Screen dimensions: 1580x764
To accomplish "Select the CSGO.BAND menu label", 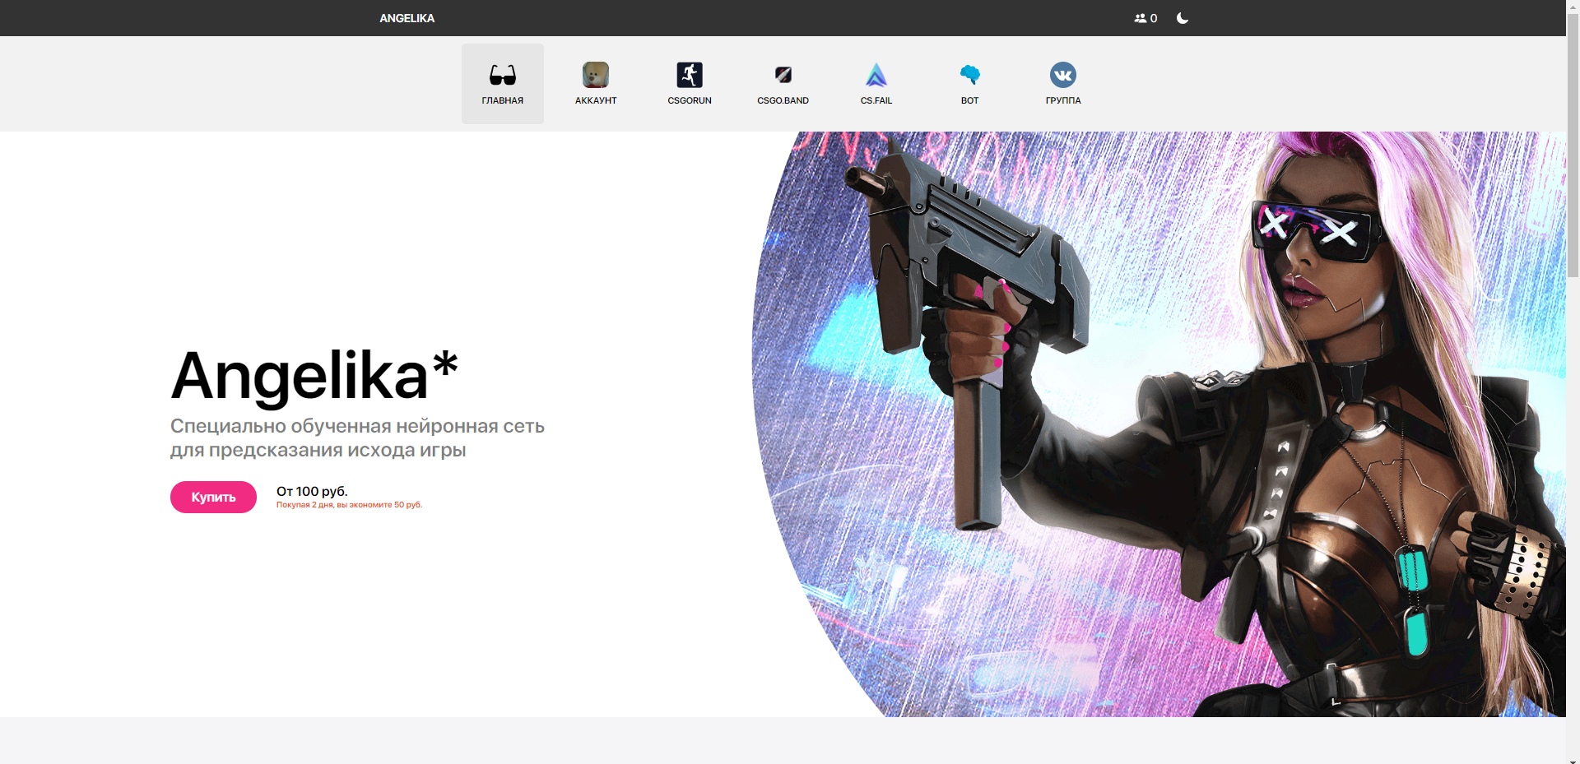I will tap(783, 100).
